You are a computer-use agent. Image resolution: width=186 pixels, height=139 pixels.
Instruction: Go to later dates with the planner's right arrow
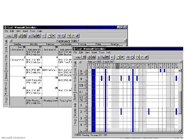tap(180, 62)
